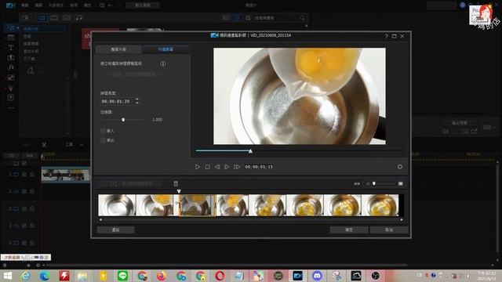Filter library to video files icon
502x282 pixels.
tap(54, 17)
